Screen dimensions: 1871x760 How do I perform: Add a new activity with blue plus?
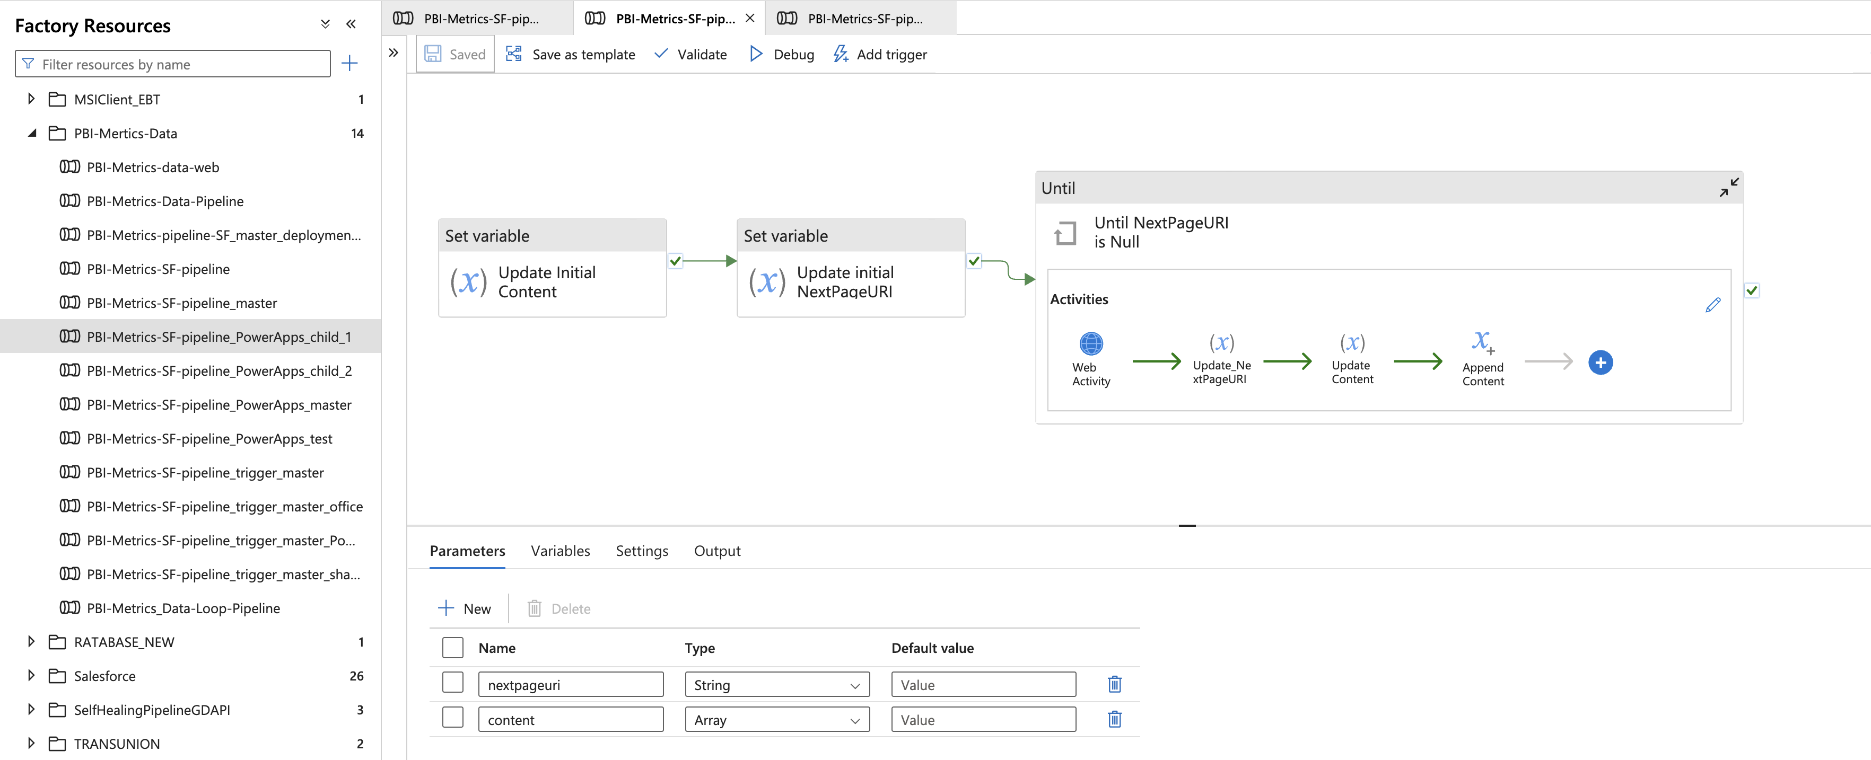1600,362
